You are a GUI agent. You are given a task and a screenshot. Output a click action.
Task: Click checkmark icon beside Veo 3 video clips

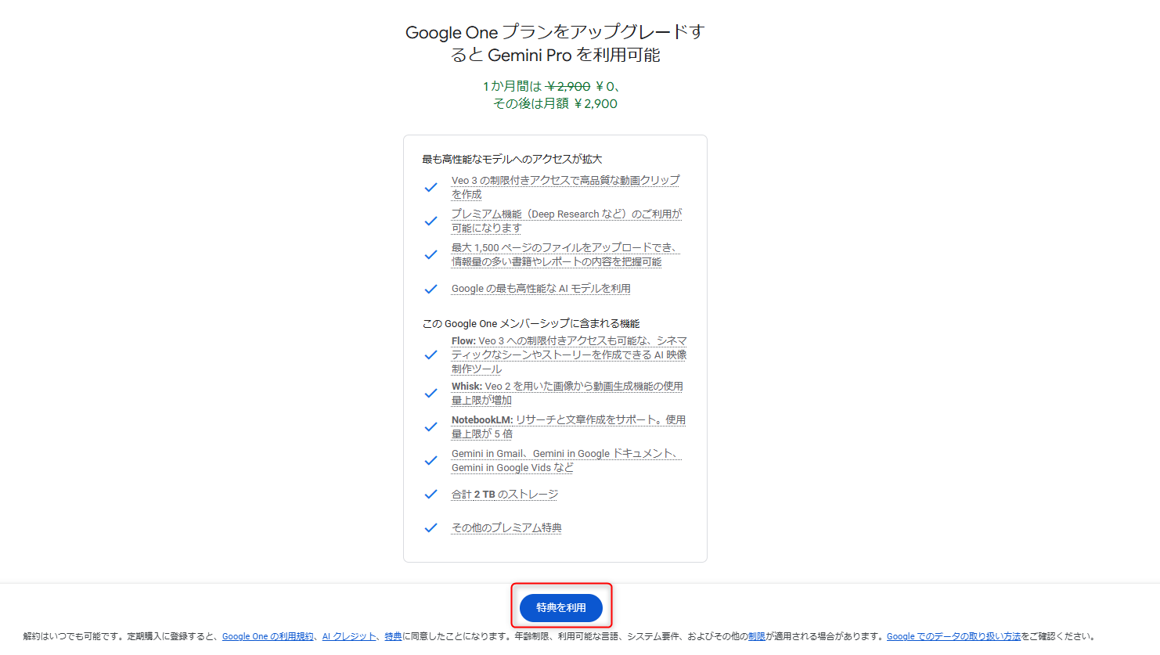click(430, 188)
